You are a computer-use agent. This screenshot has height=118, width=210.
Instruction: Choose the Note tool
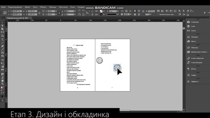point(2,74)
